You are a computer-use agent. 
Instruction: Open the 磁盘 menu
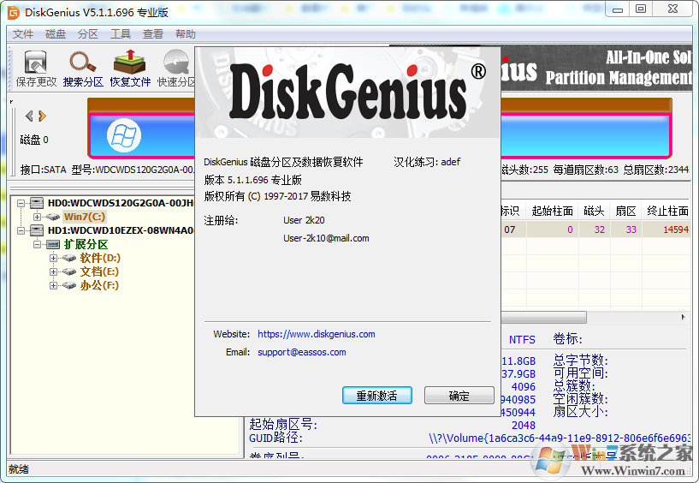56,34
